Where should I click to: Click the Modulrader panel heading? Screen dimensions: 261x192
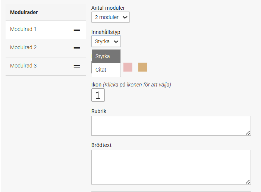point(24,12)
